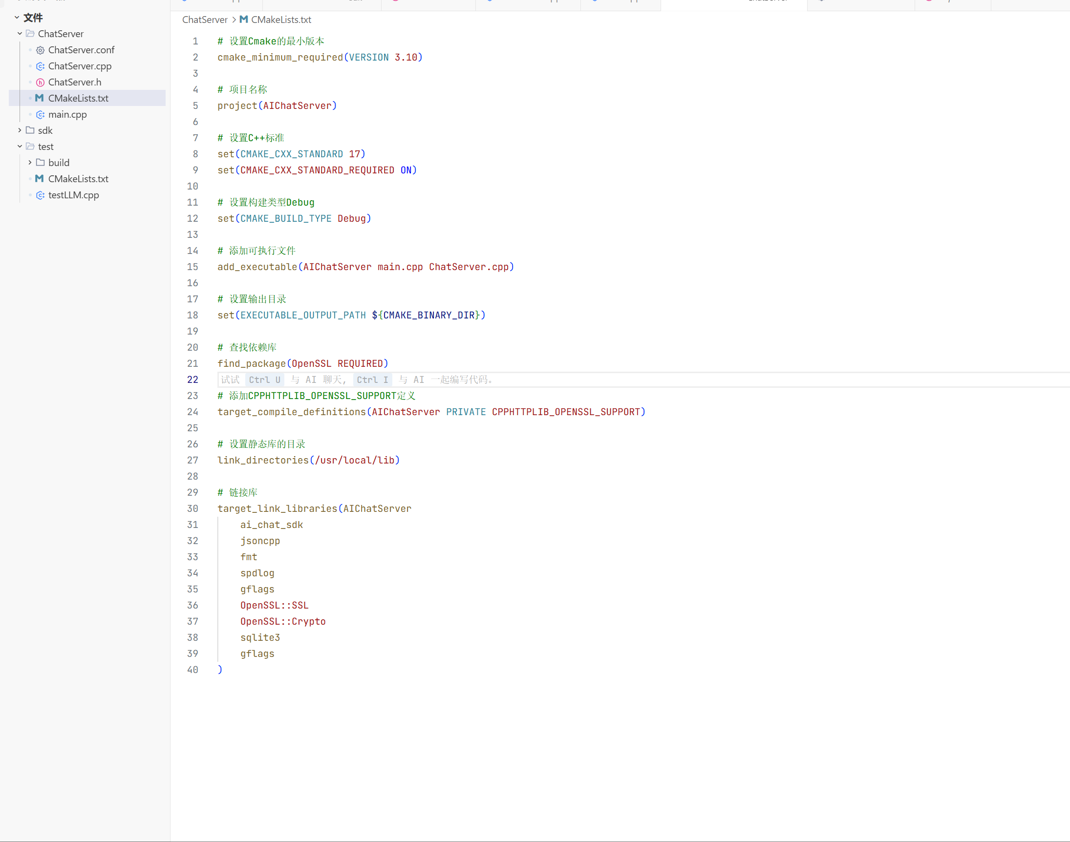Click line number 30 in the gutter
Image resolution: width=1070 pixels, height=842 pixels.
[x=193, y=508]
